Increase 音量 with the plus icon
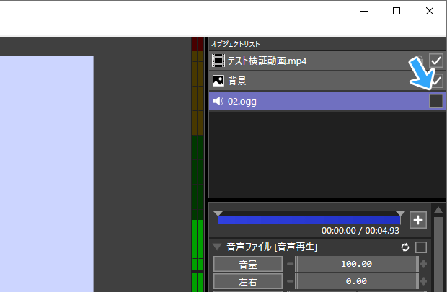 (423, 264)
